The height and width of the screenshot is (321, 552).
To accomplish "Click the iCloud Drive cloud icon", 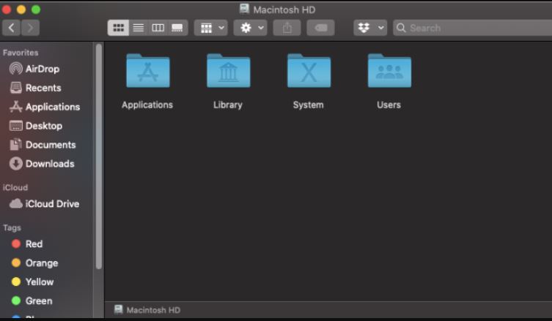I will [16, 203].
